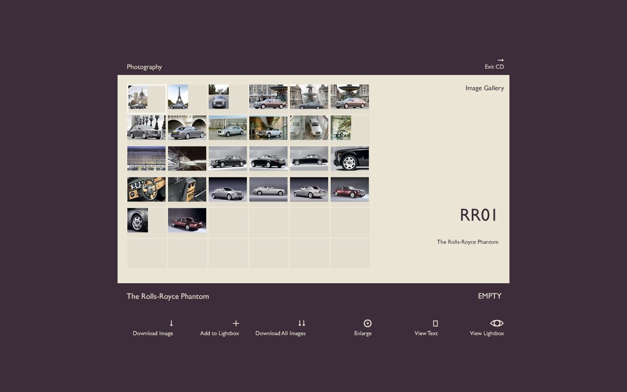Image resolution: width=627 pixels, height=392 pixels.
Task: Select the dark night architecture thumbnail
Action: point(187,159)
